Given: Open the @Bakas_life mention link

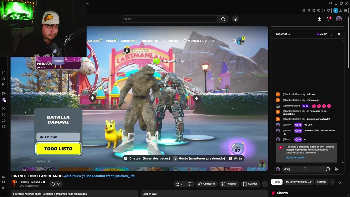Looking at the screenshot, I should click(x=125, y=176).
